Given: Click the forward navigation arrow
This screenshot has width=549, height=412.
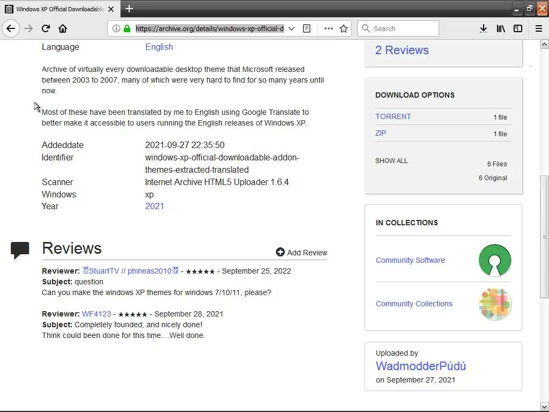Looking at the screenshot, I should (28, 28).
